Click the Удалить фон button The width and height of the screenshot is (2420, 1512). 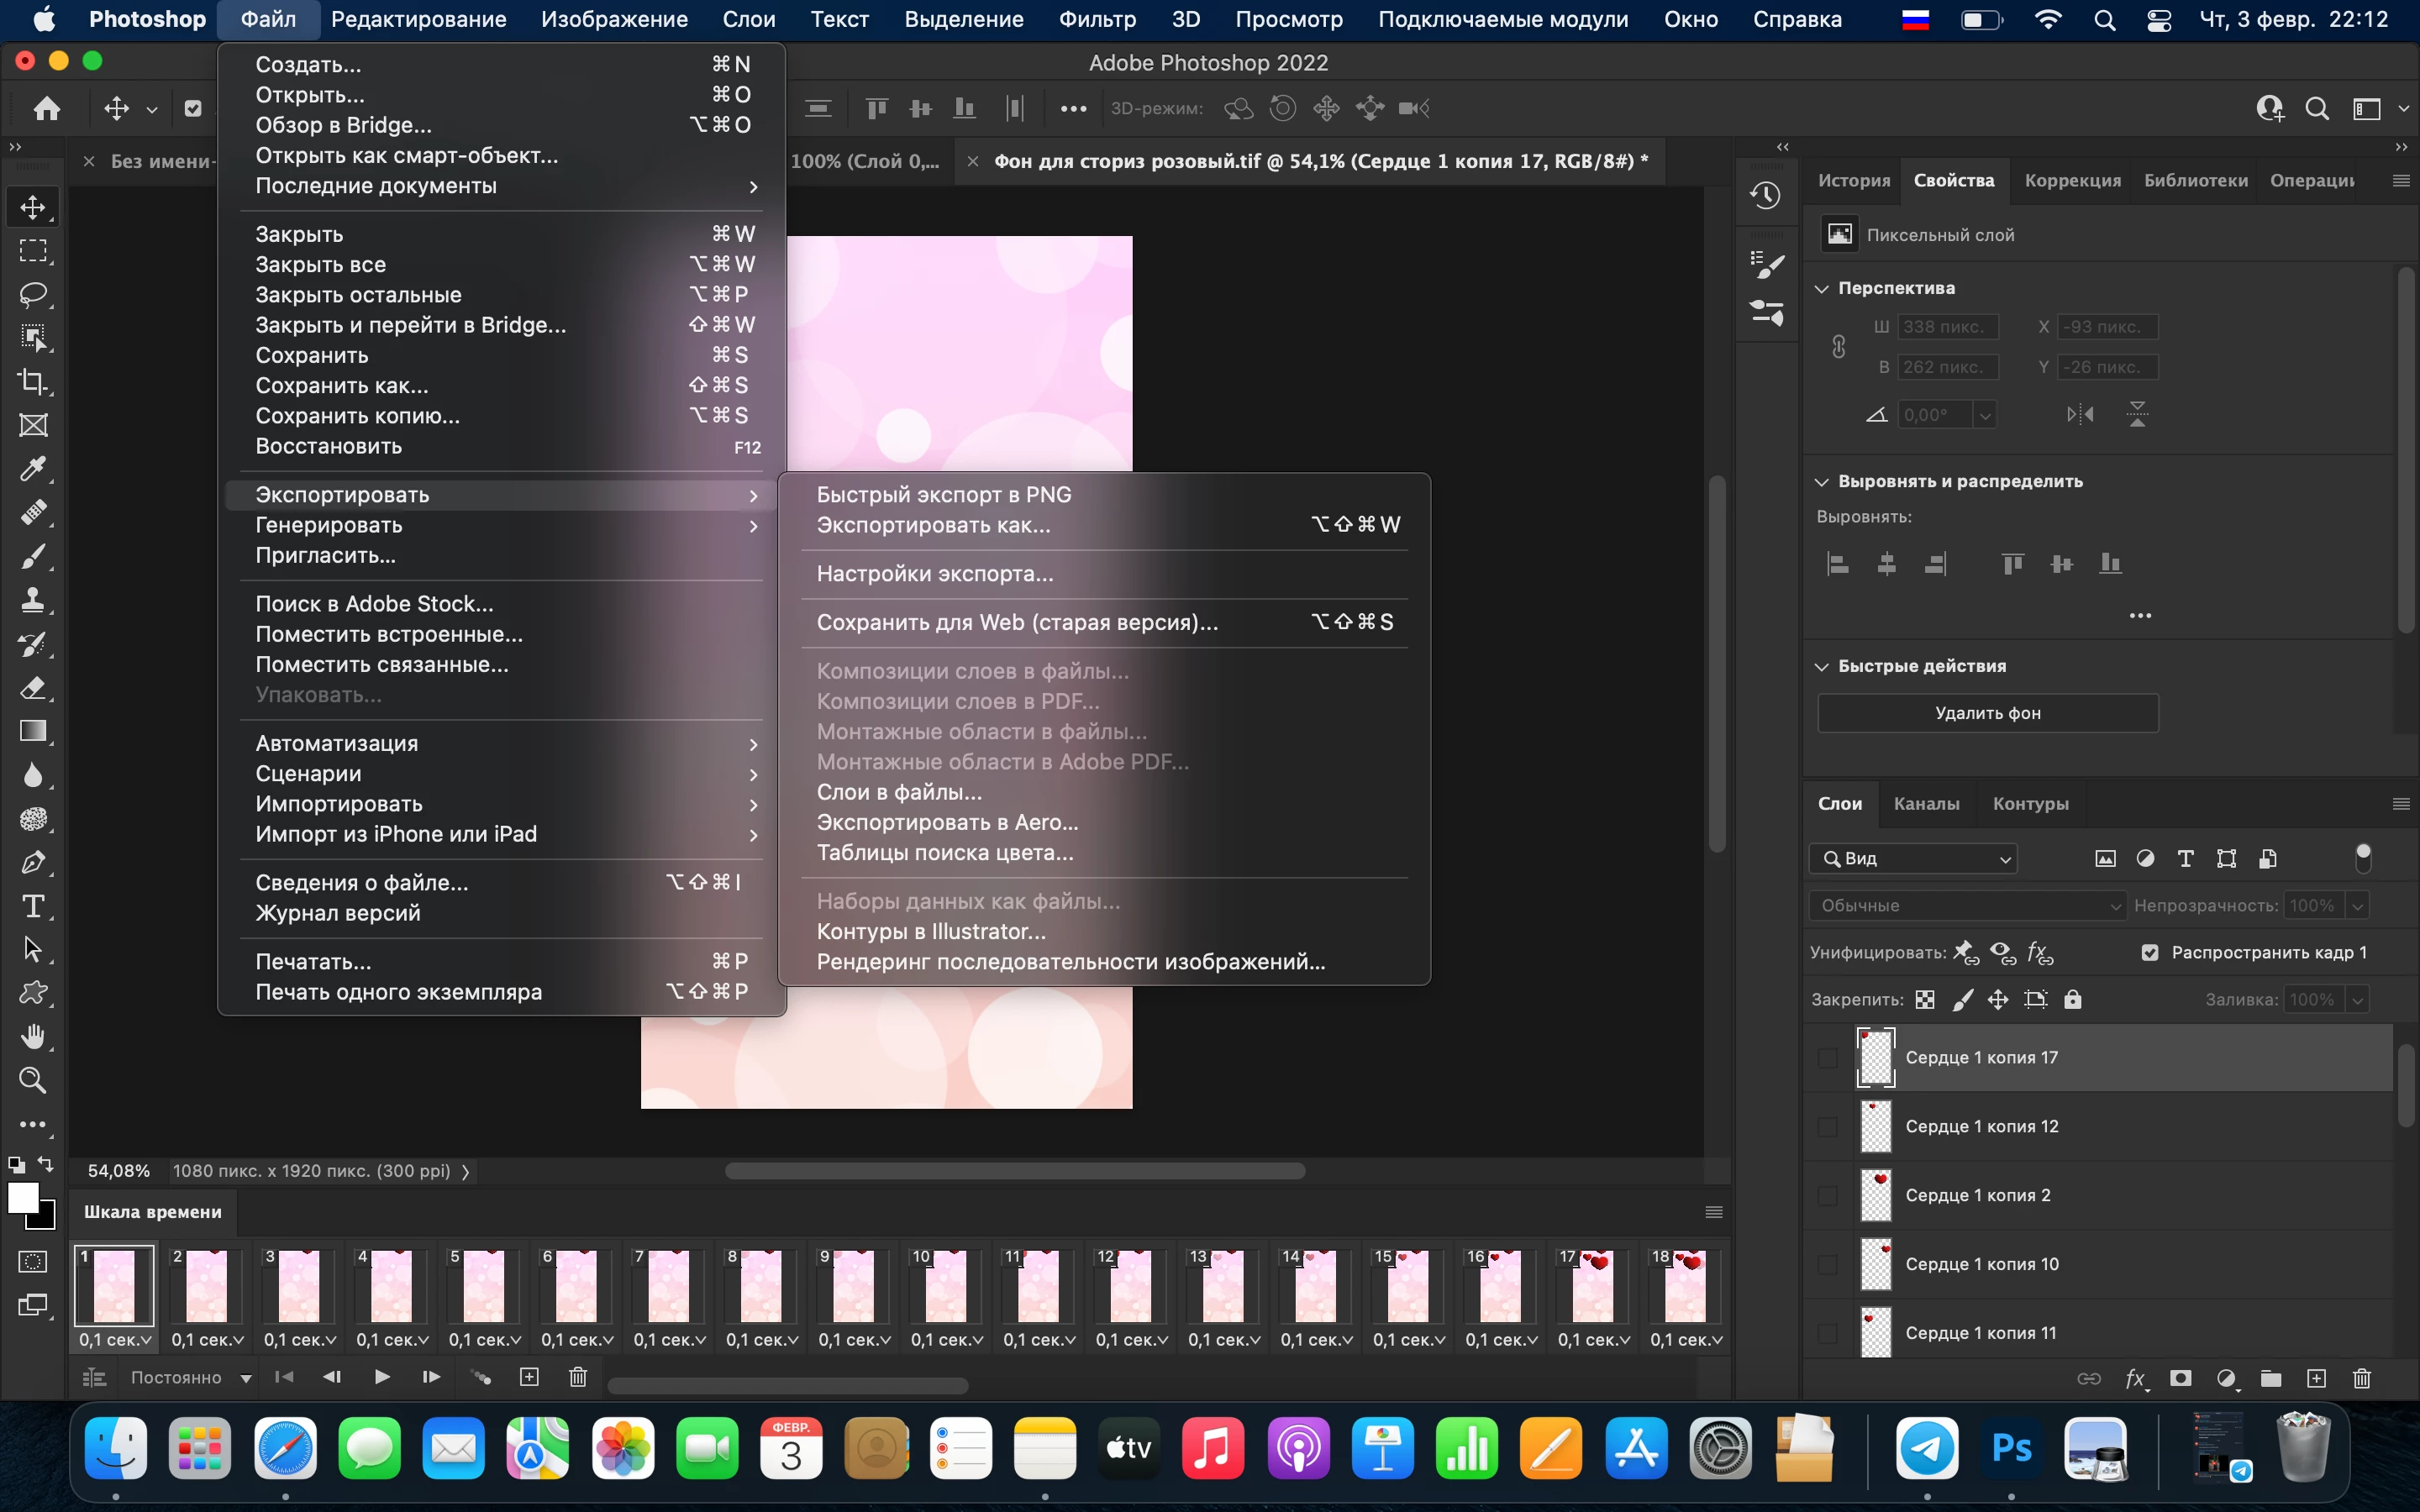tap(1987, 713)
